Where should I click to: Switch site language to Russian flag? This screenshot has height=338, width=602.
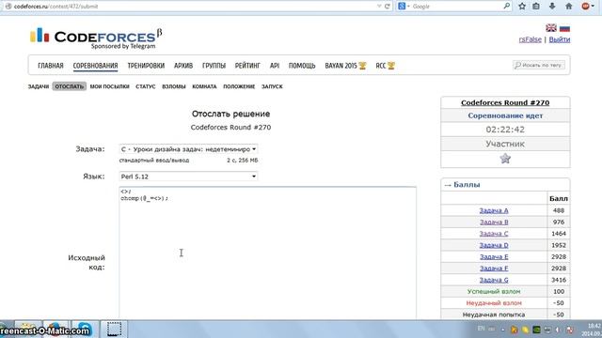click(564, 28)
